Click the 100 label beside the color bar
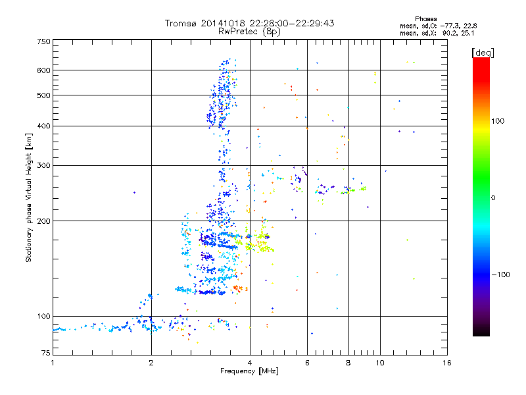Viewport: 526px width, 395px height. pos(498,121)
